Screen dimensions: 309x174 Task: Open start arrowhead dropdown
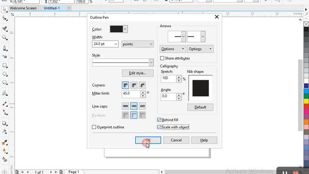[183, 37]
